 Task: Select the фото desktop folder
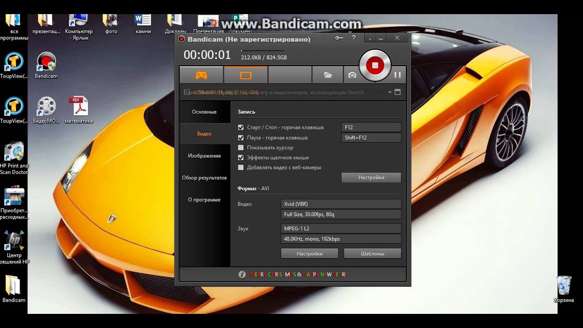[111, 25]
